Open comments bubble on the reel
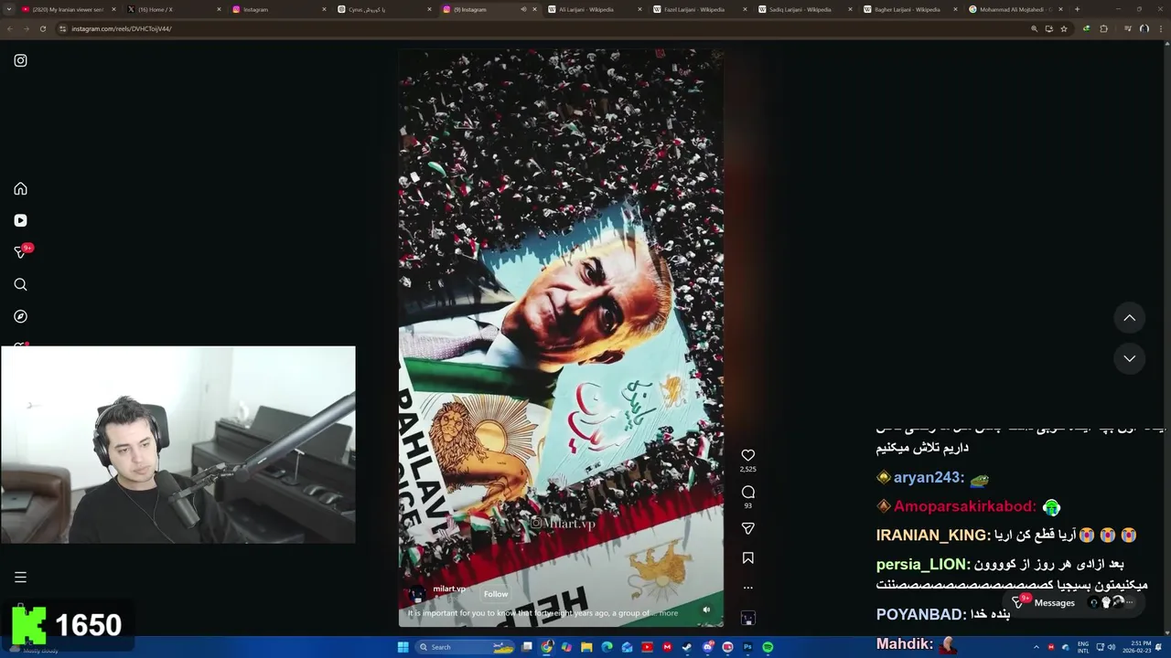1171x658 pixels. [x=747, y=492]
